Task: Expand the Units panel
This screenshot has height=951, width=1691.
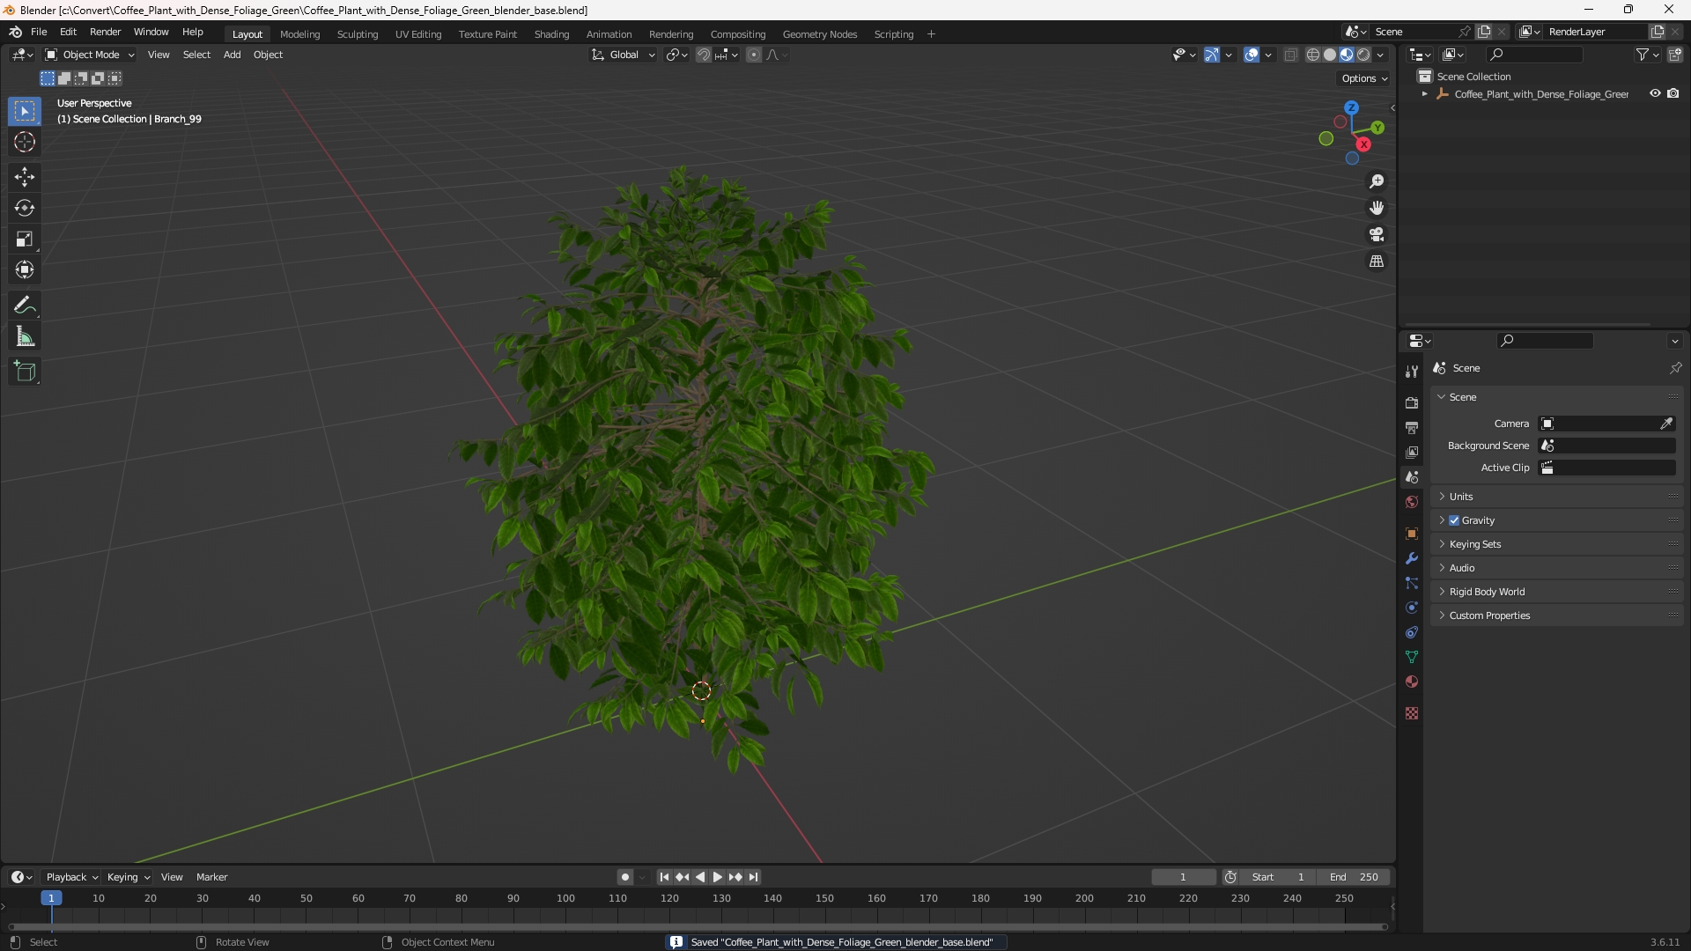Action: point(1556,497)
